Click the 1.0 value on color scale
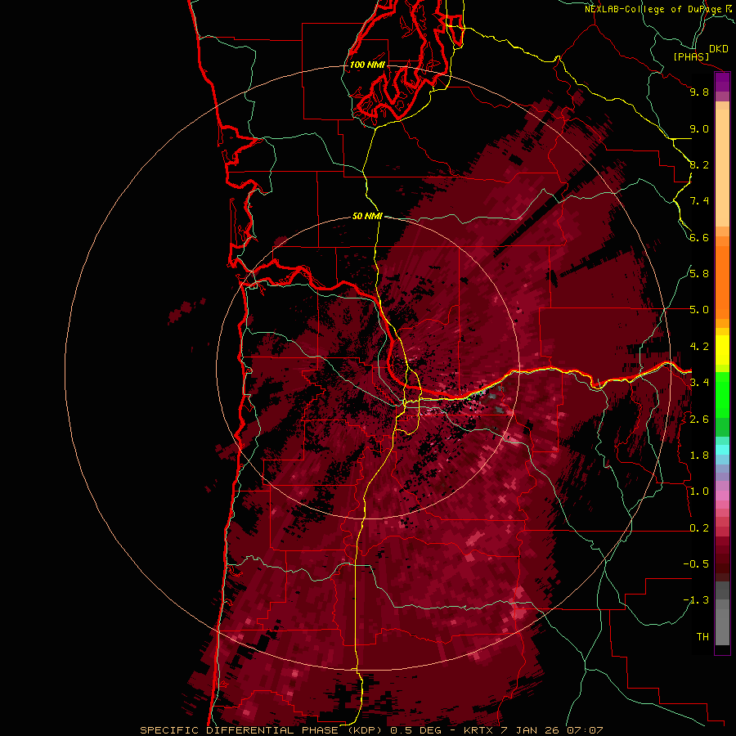 tap(699, 491)
